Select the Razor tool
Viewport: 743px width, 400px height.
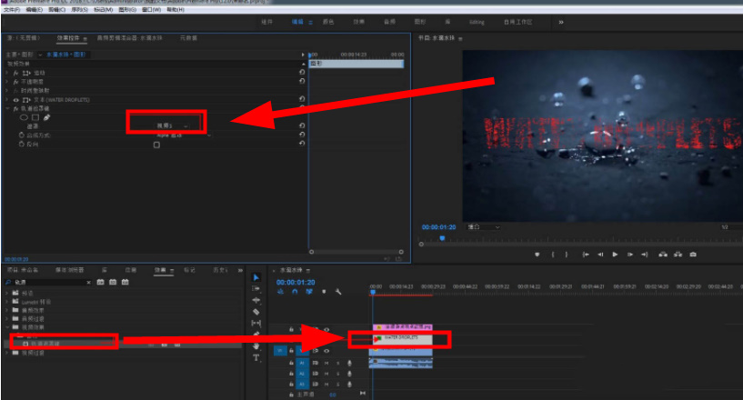coord(256,312)
